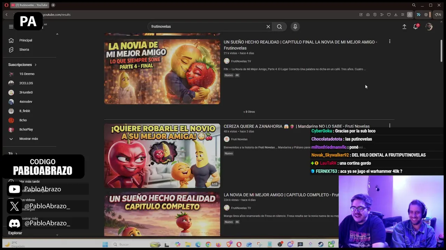Expand subscriptions with Mostrar más
The width and height of the screenshot is (446, 250).
click(29, 139)
